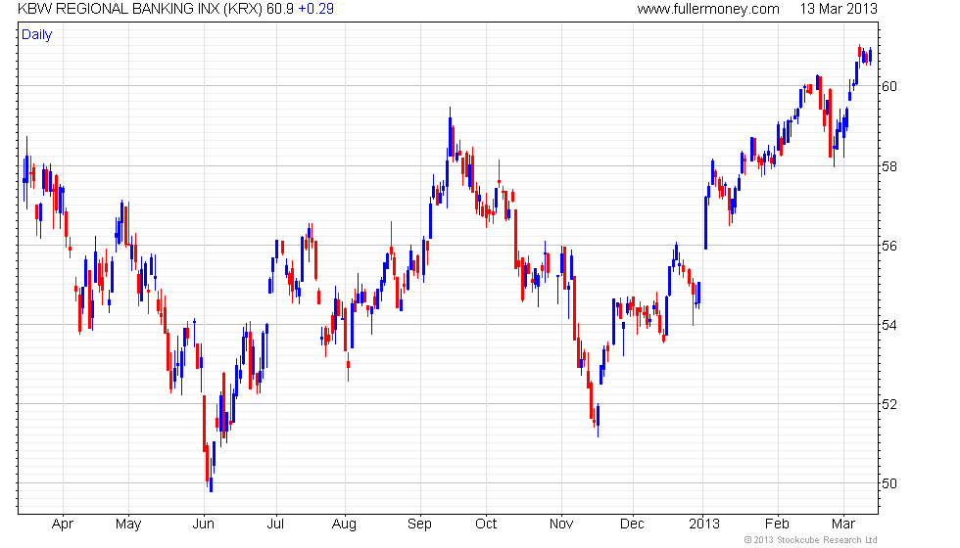The image size is (960, 548).
Task: Select the Aug marker on the time axis
Action: tap(345, 524)
